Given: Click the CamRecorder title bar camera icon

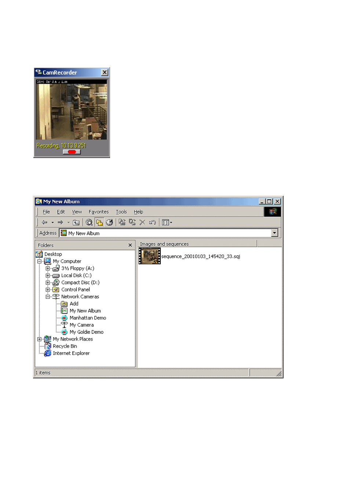Looking at the screenshot, I should [39, 72].
